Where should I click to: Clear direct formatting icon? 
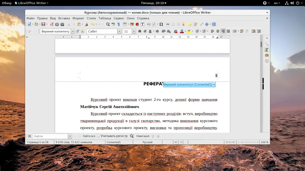coord(176,31)
